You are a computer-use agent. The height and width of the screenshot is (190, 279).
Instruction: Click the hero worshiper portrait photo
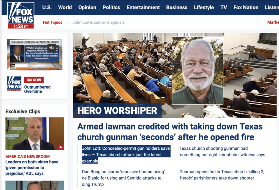[x=198, y=70]
